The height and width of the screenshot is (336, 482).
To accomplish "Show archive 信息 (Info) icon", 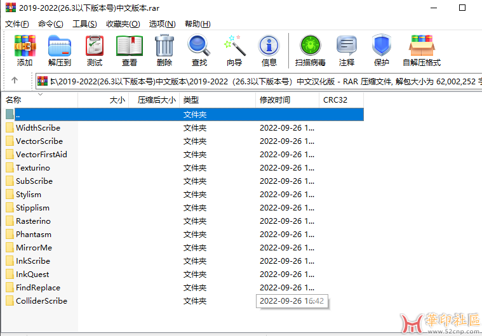I will 269,46.
